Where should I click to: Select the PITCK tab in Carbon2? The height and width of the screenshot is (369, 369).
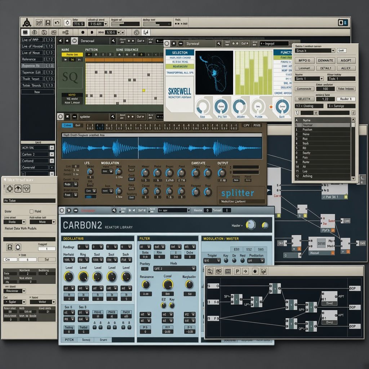click(69, 340)
